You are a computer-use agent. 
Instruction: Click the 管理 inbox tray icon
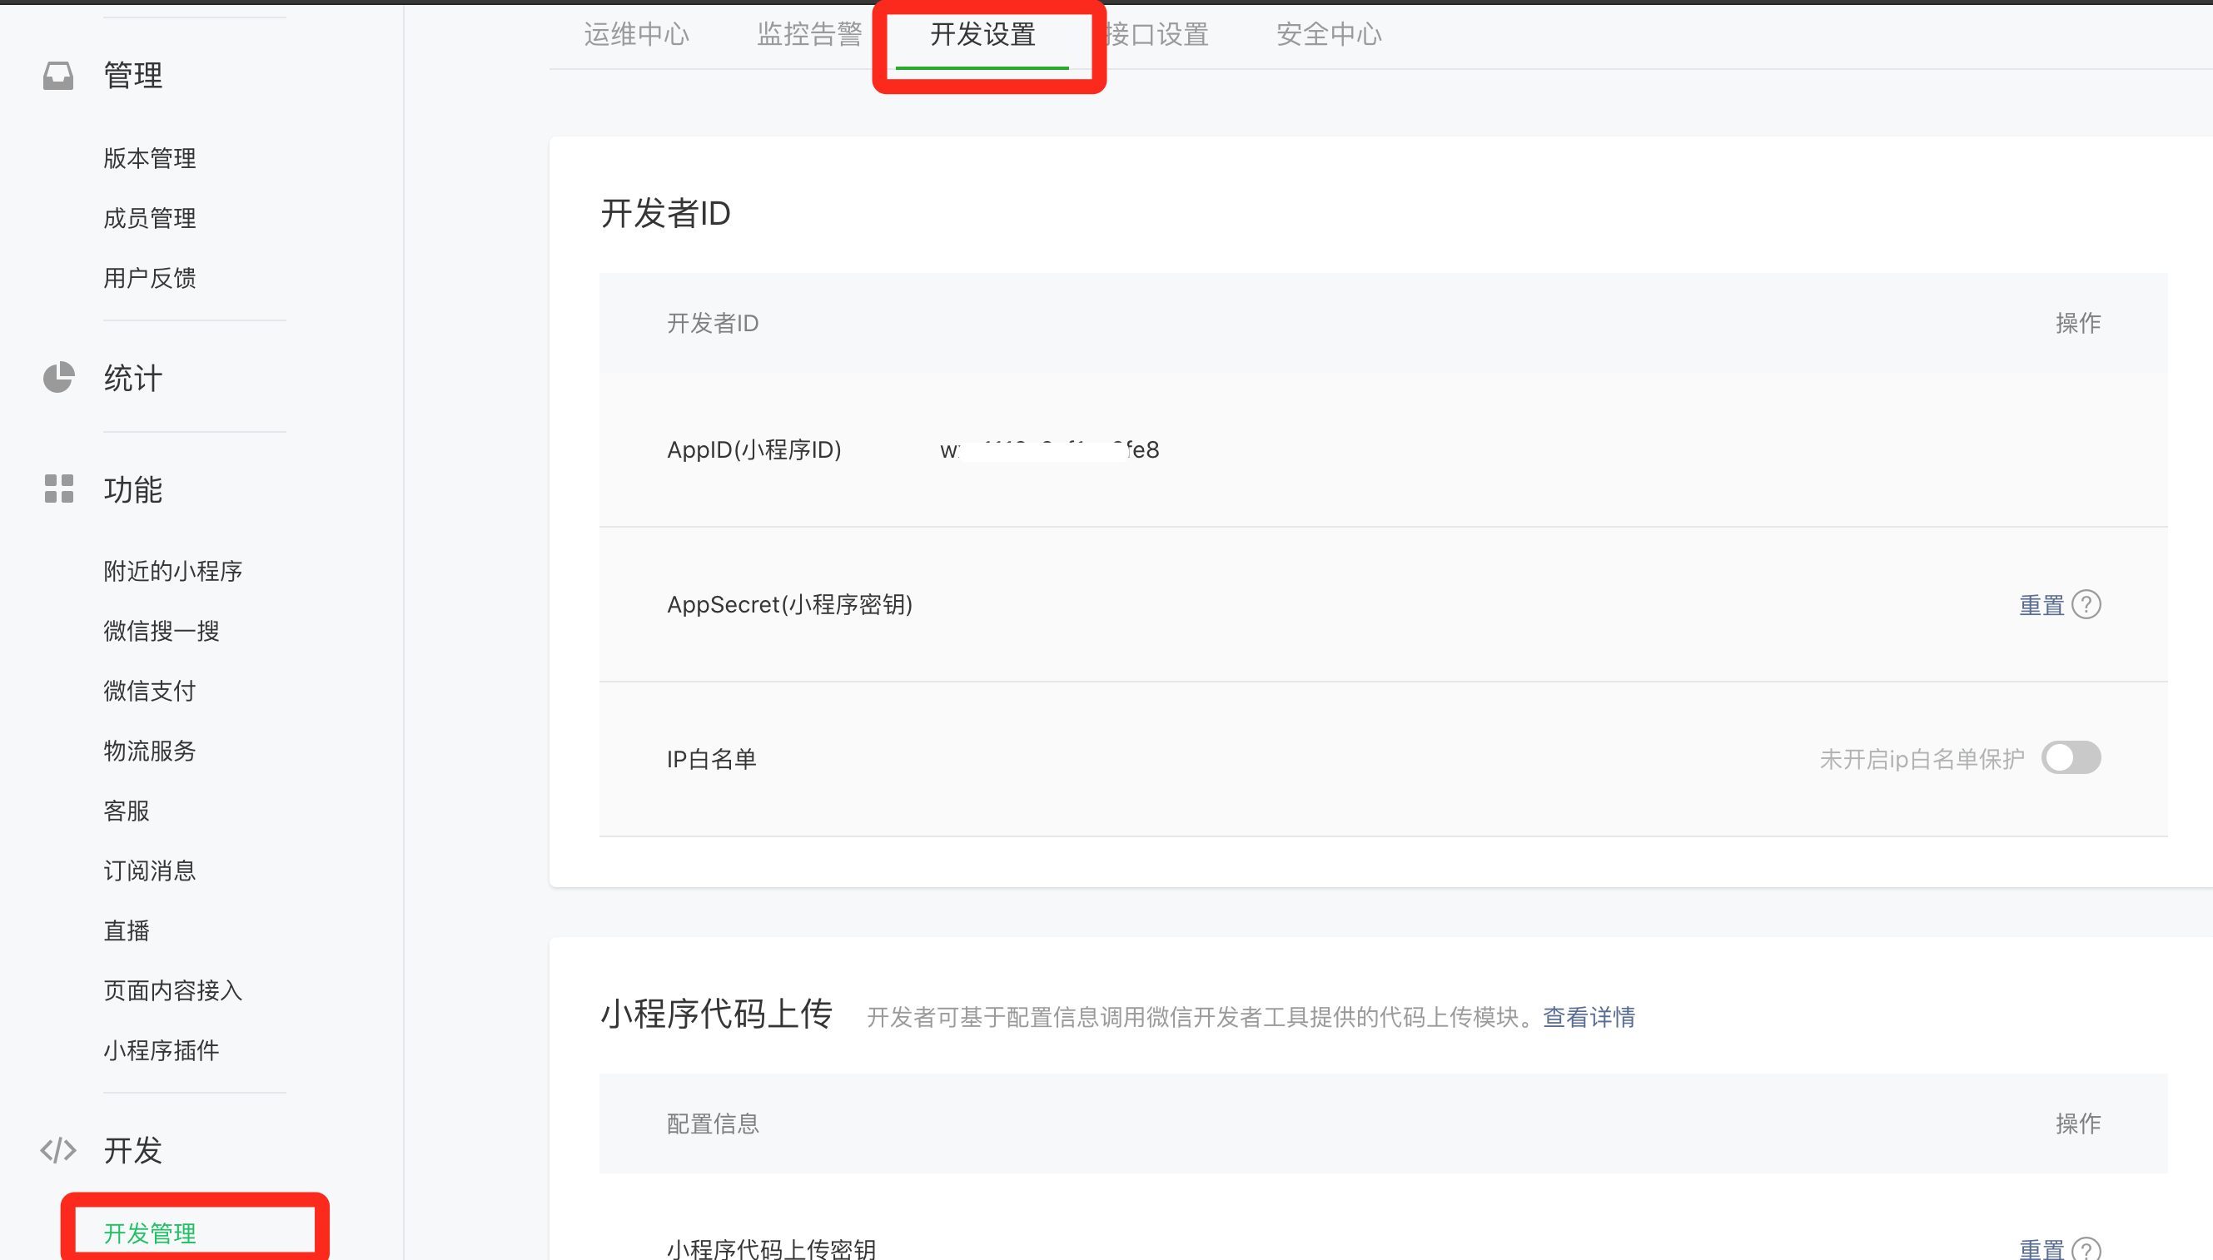[58, 77]
